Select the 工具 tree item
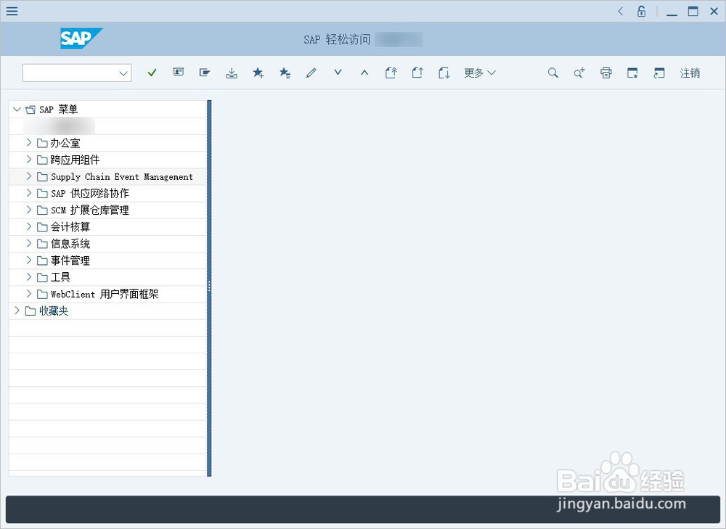The width and height of the screenshot is (726, 529). tap(60, 277)
